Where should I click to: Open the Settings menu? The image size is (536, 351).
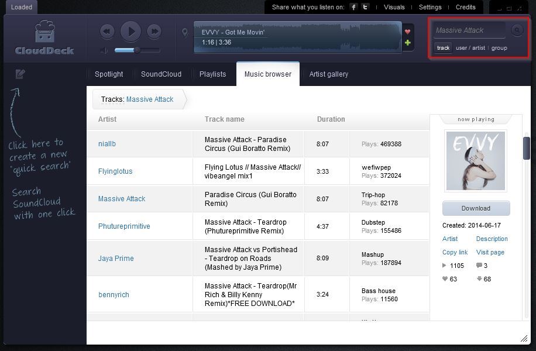[430, 7]
